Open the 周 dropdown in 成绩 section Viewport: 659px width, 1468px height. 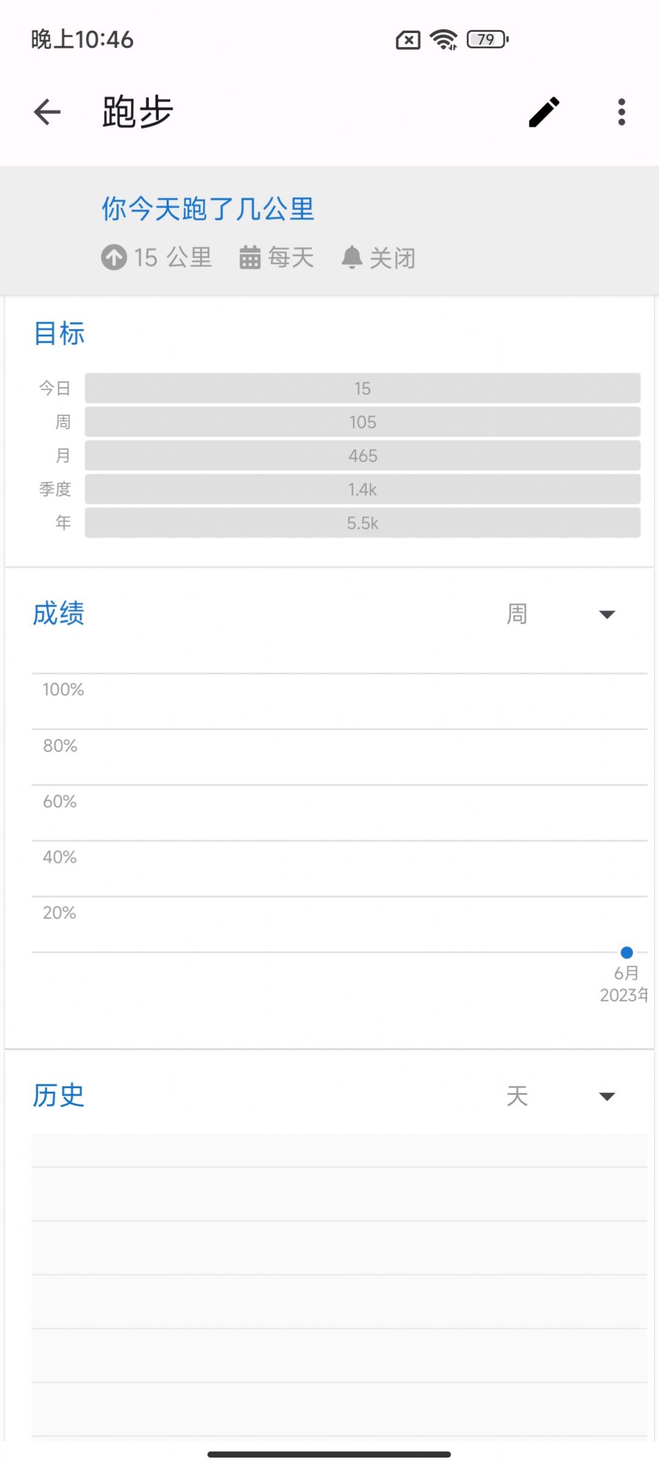click(515, 613)
